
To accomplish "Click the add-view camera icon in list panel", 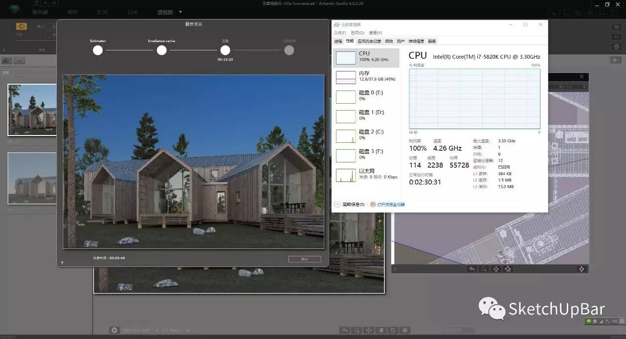I will coord(6,61).
